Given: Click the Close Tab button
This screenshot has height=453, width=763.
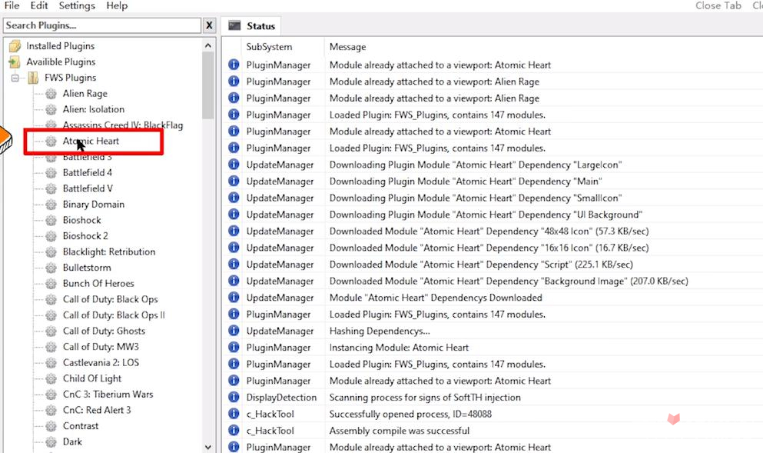Looking at the screenshot, I should coord(718,5).
